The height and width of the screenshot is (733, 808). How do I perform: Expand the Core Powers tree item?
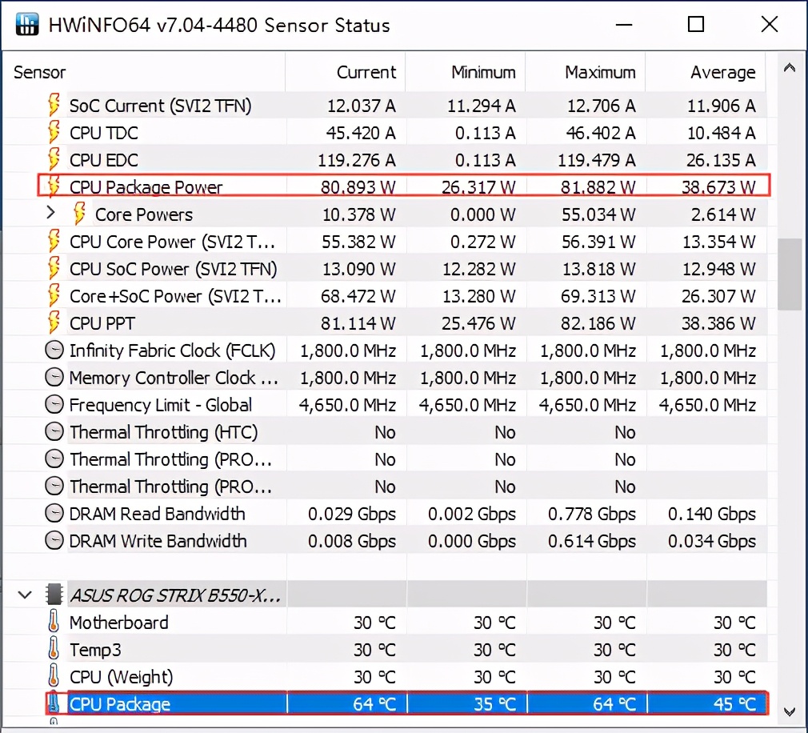point(50,214)
